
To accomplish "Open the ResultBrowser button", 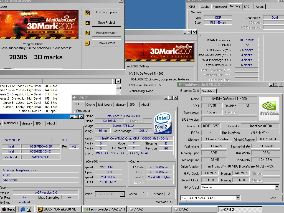I will (106, 33).
